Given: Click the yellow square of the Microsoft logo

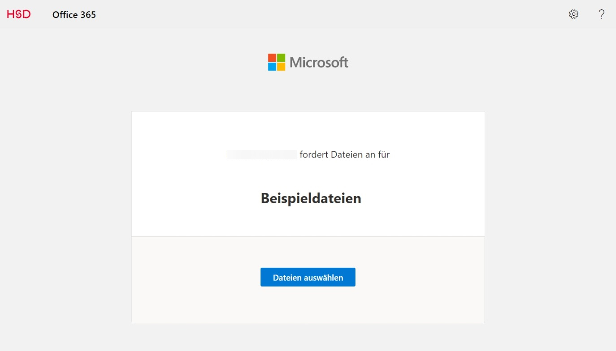Looking at the screenshot, I should point(281,67).
